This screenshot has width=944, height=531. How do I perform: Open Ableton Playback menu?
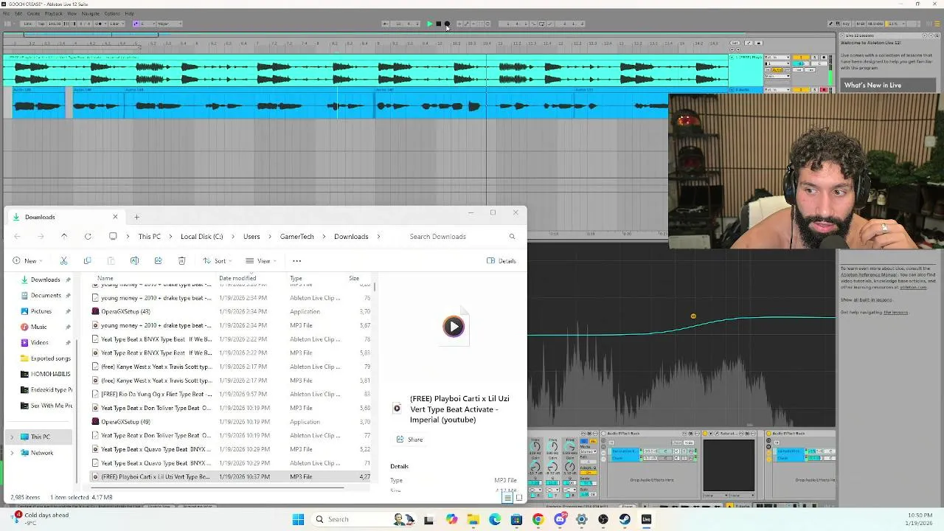(53, 13)
